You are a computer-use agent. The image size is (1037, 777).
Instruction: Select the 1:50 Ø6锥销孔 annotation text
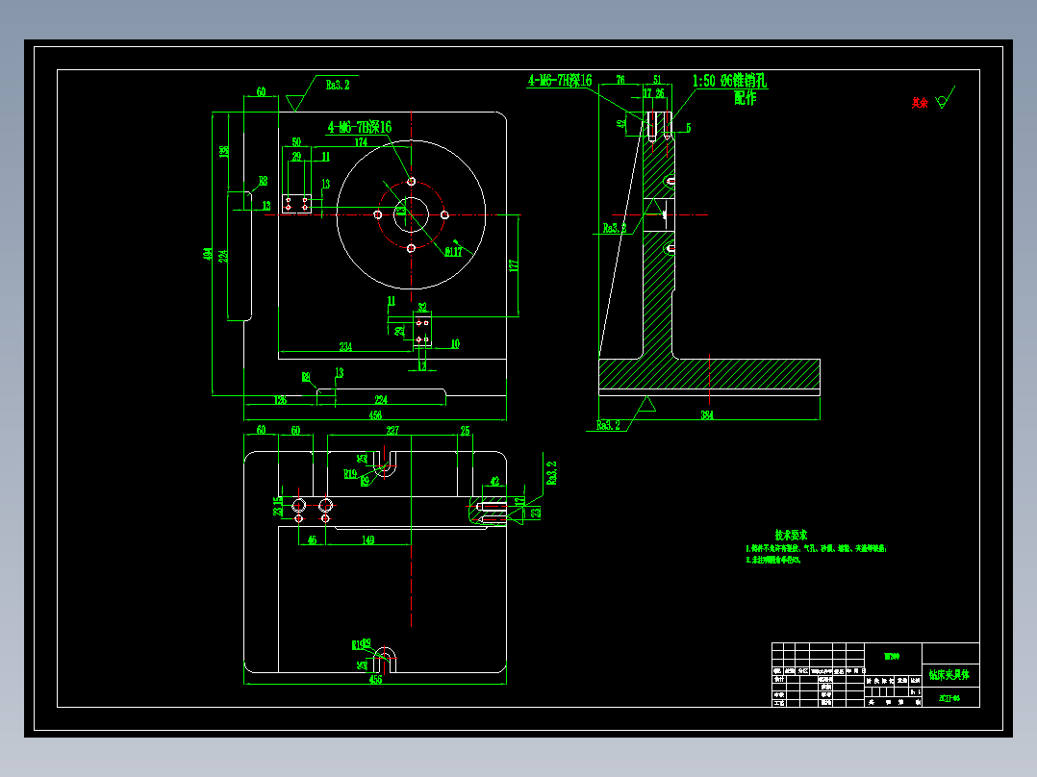(729, 82)
